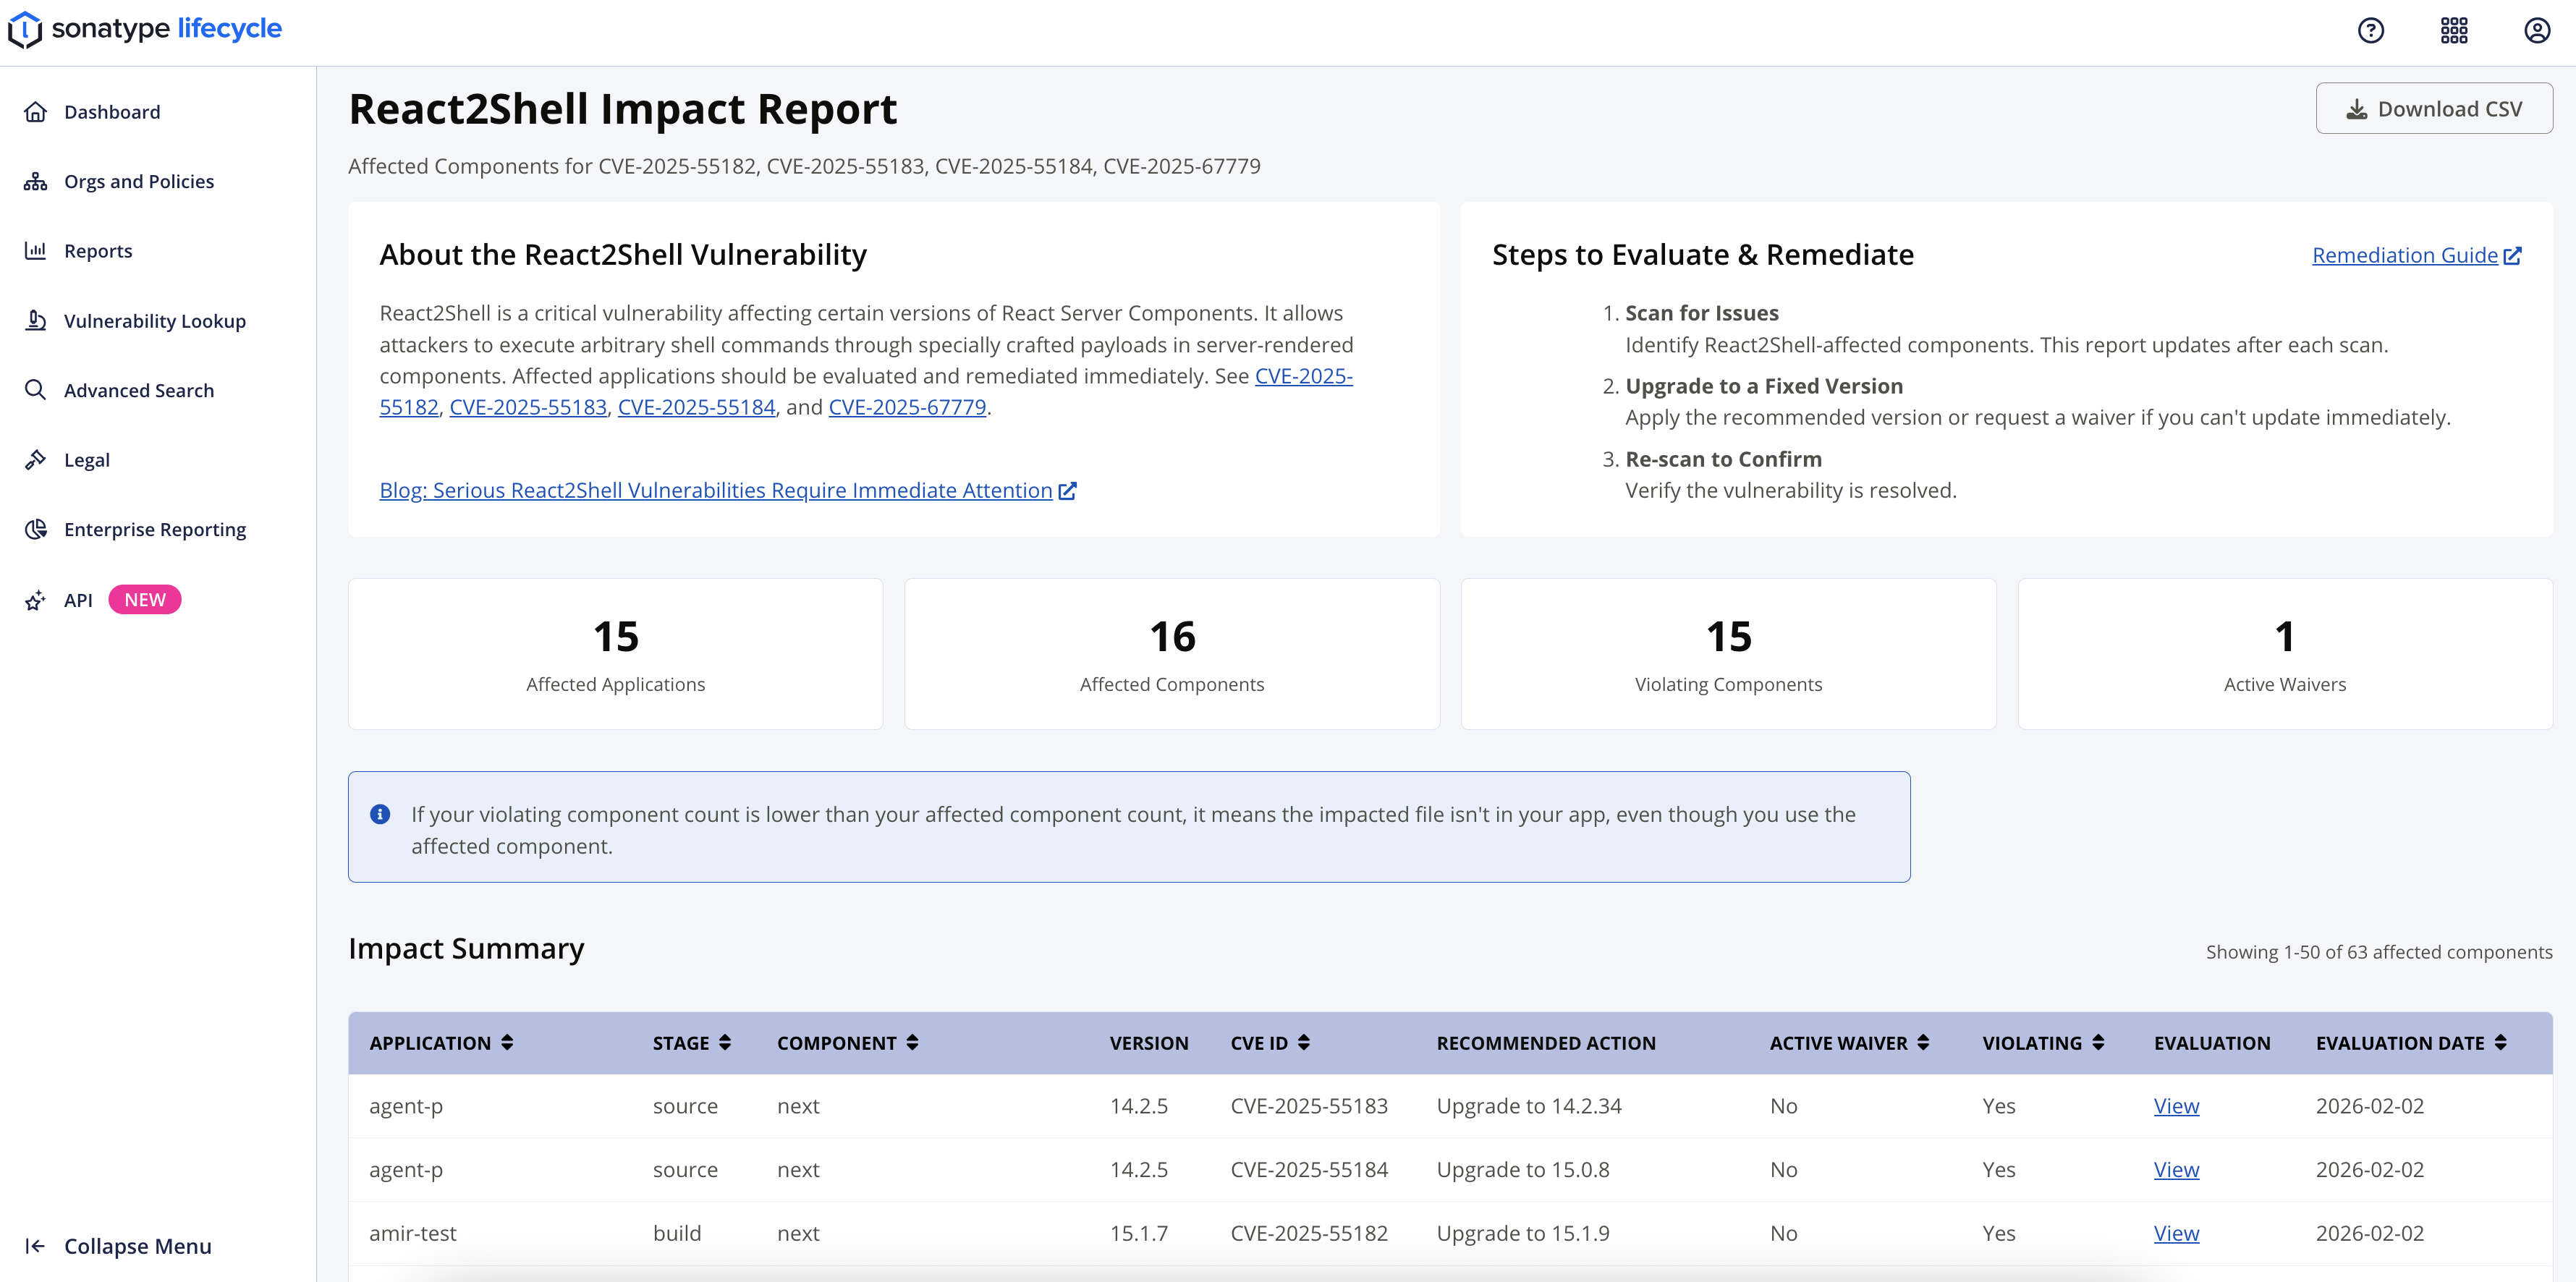Viewport: 2576px width, 1282px height.
Task: Select the Active Waivers count card
Action: [2285, 654]
